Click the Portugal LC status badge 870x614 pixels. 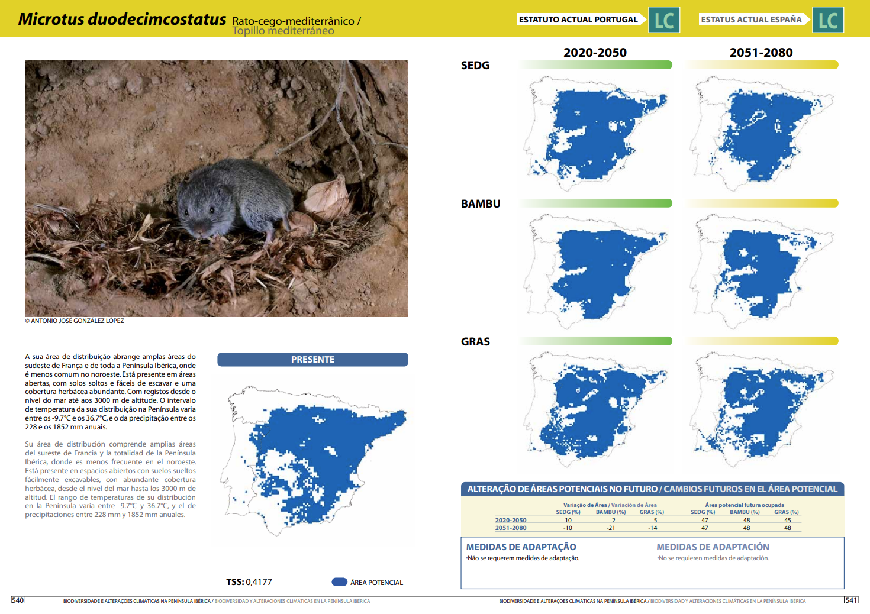664,20
